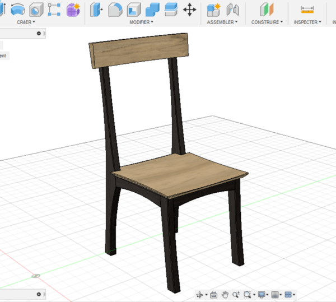Click the Create Form purple icon

pos(73,10)
